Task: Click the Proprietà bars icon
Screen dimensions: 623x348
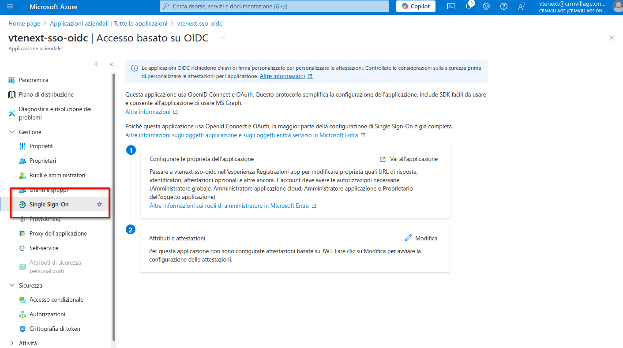Action: tap(23, 146)
